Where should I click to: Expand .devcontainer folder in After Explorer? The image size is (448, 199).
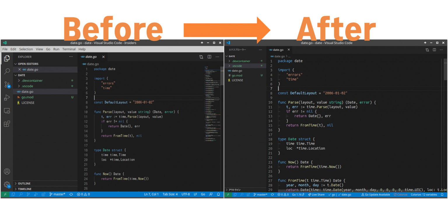pyautogui.click(x=245, y=61)
